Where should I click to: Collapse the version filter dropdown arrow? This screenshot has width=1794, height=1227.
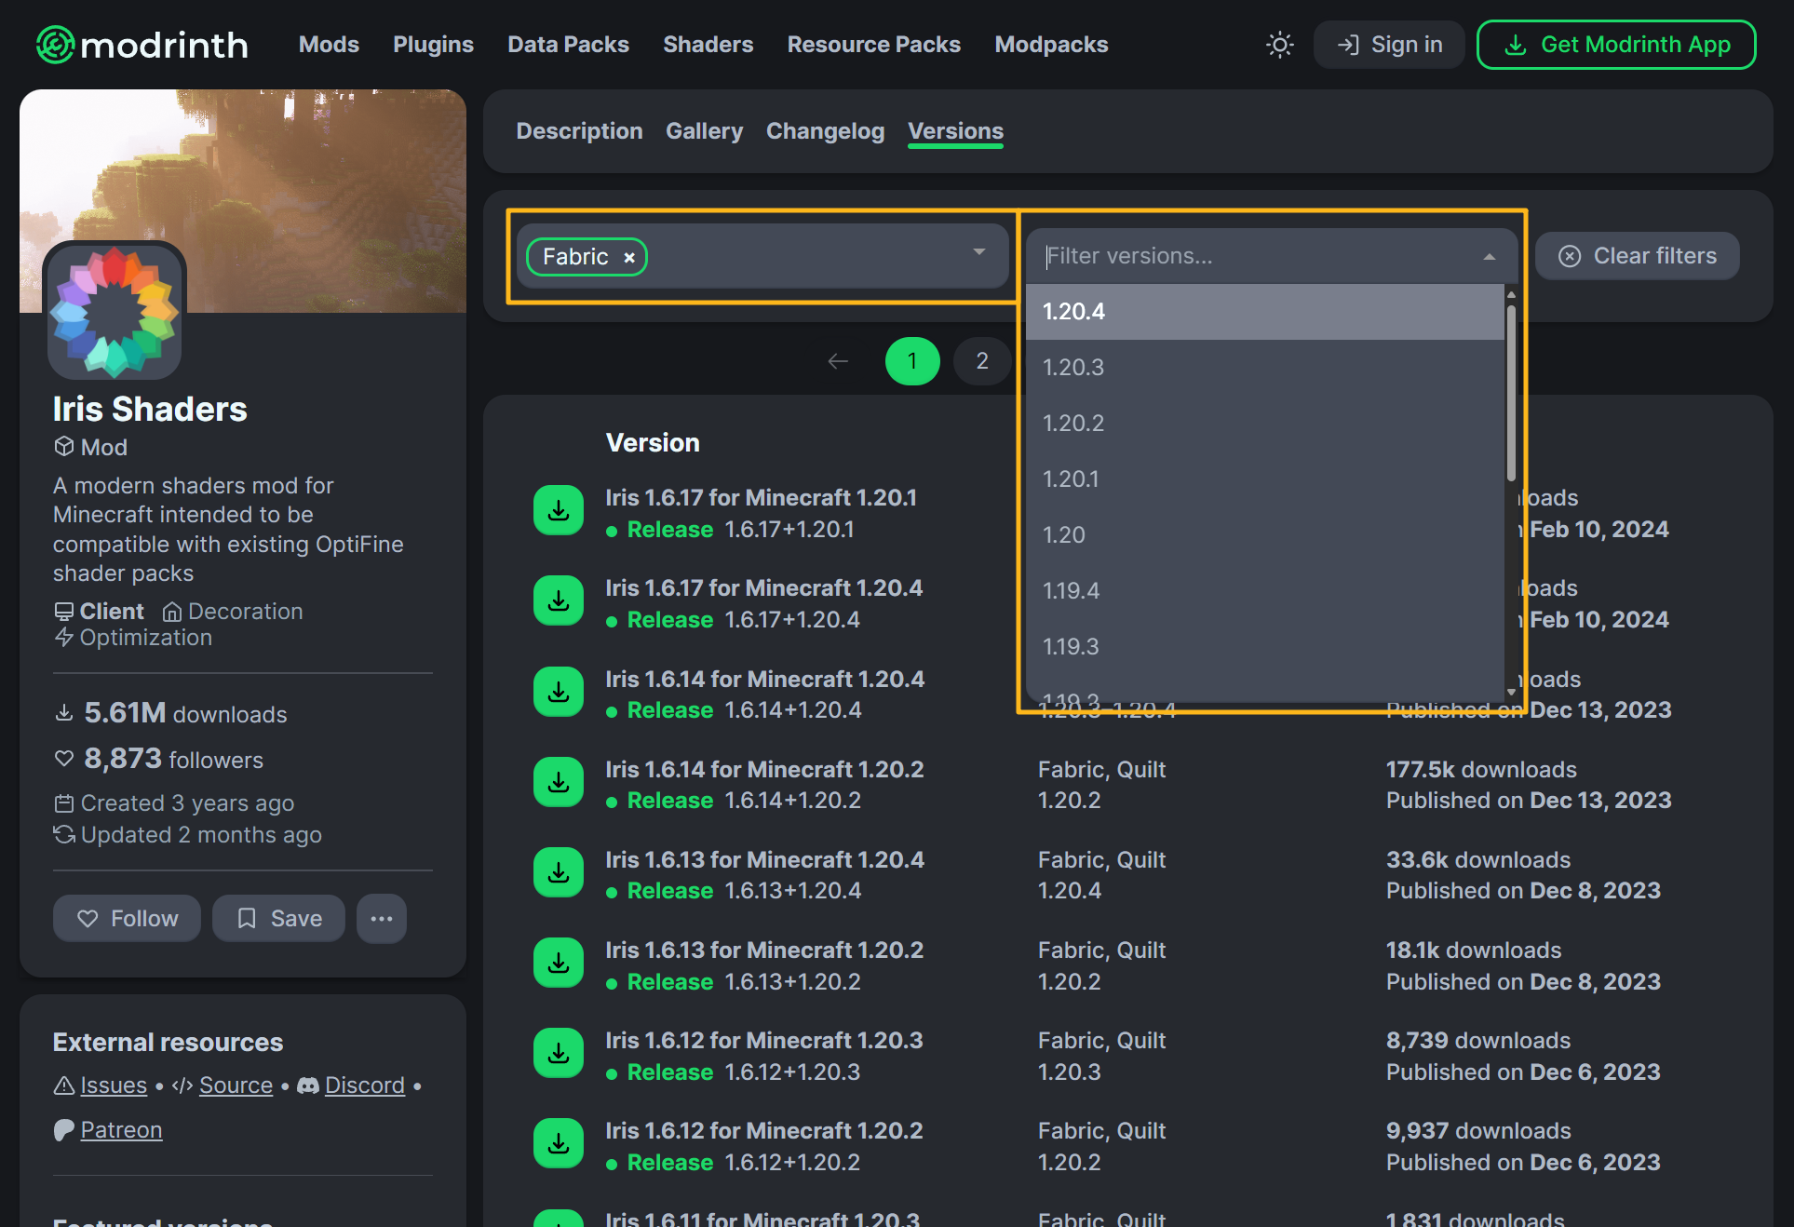pos(1489,257)
